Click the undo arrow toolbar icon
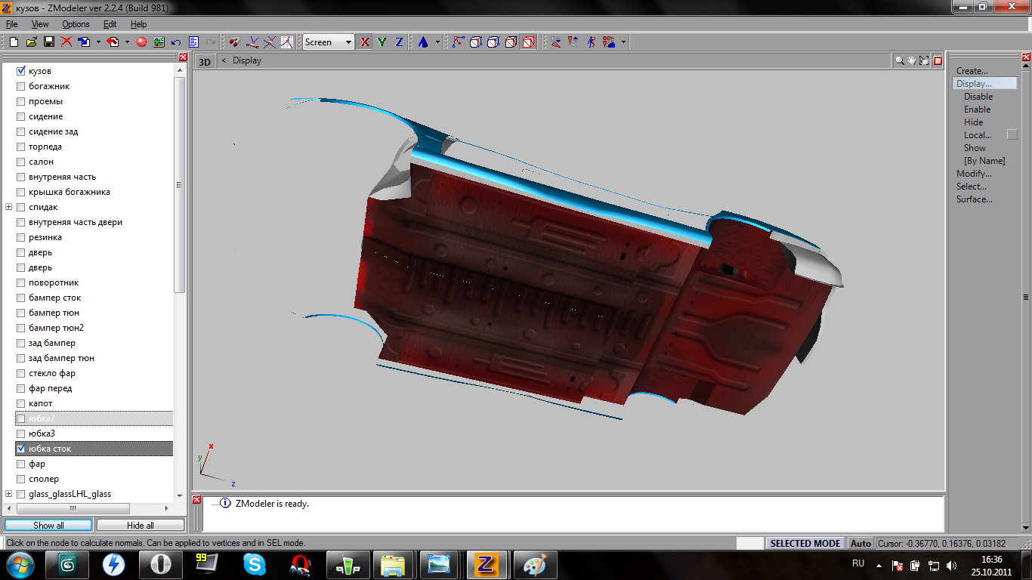Image resolution: width=1032 pixels, height=580 pixels. pos(176,42)
